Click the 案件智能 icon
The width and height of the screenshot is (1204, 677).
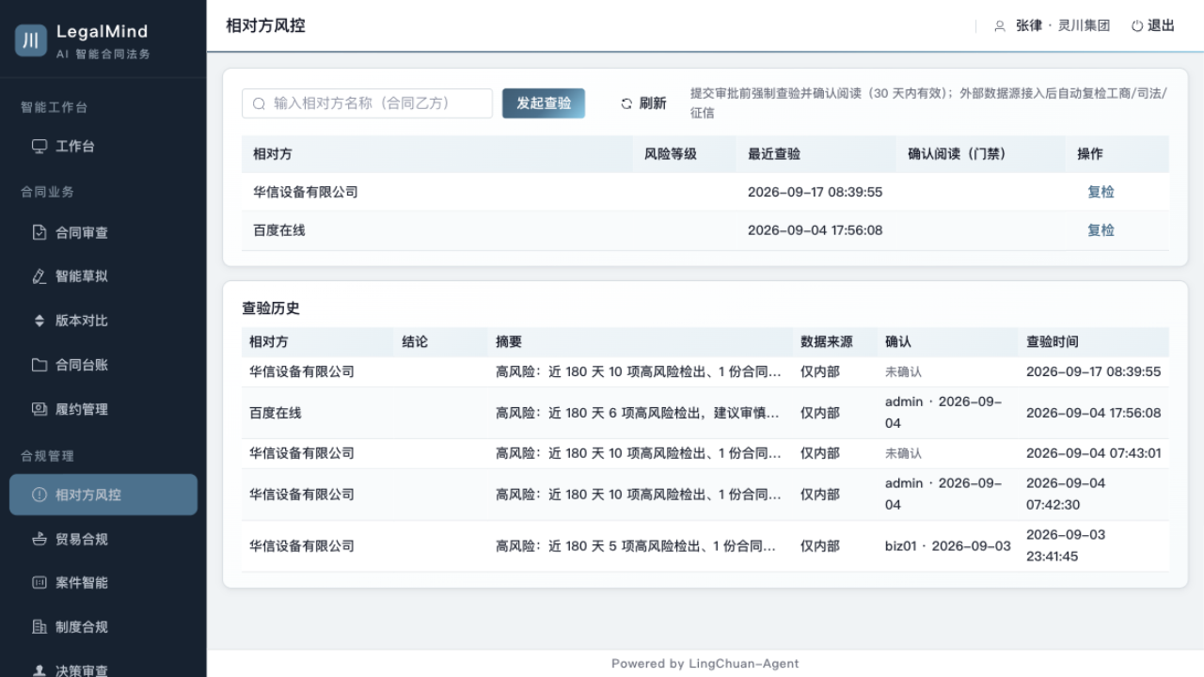[x=40, y=583]
